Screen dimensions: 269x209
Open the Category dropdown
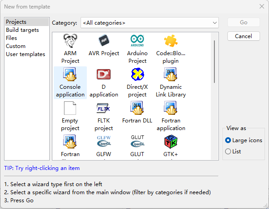click(149, 23)
